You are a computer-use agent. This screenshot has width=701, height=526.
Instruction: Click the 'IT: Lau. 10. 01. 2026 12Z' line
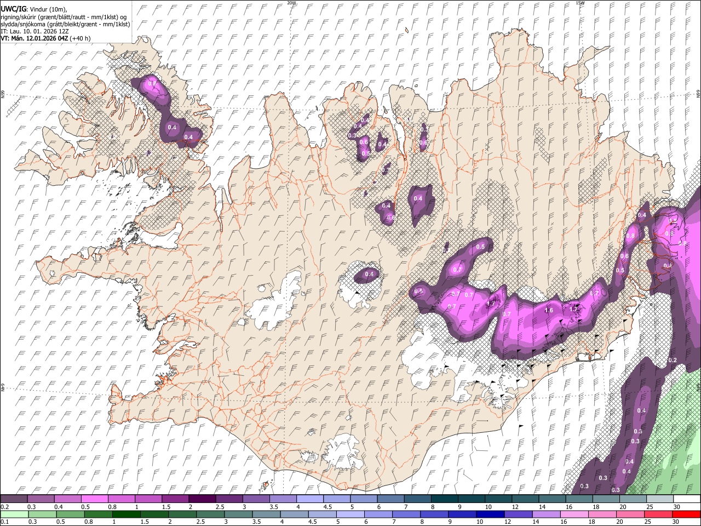(35, 31)
